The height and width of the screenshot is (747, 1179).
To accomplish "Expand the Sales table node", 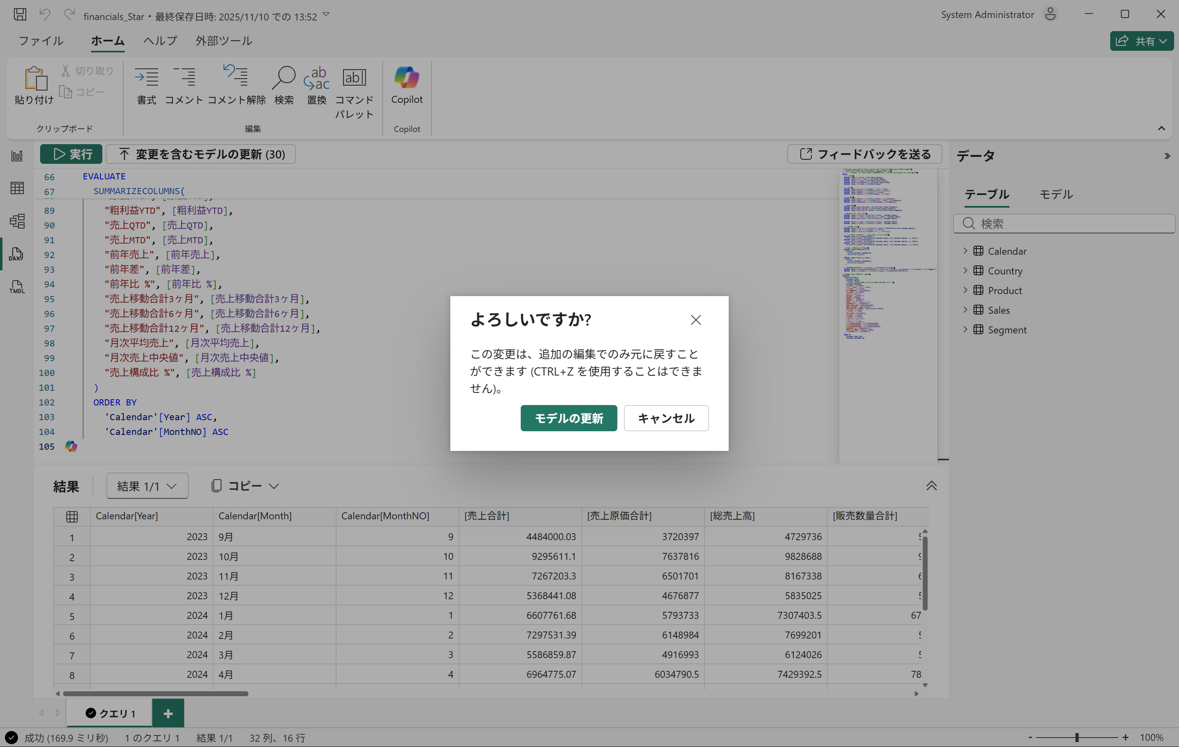I will [x=965, y=310].
